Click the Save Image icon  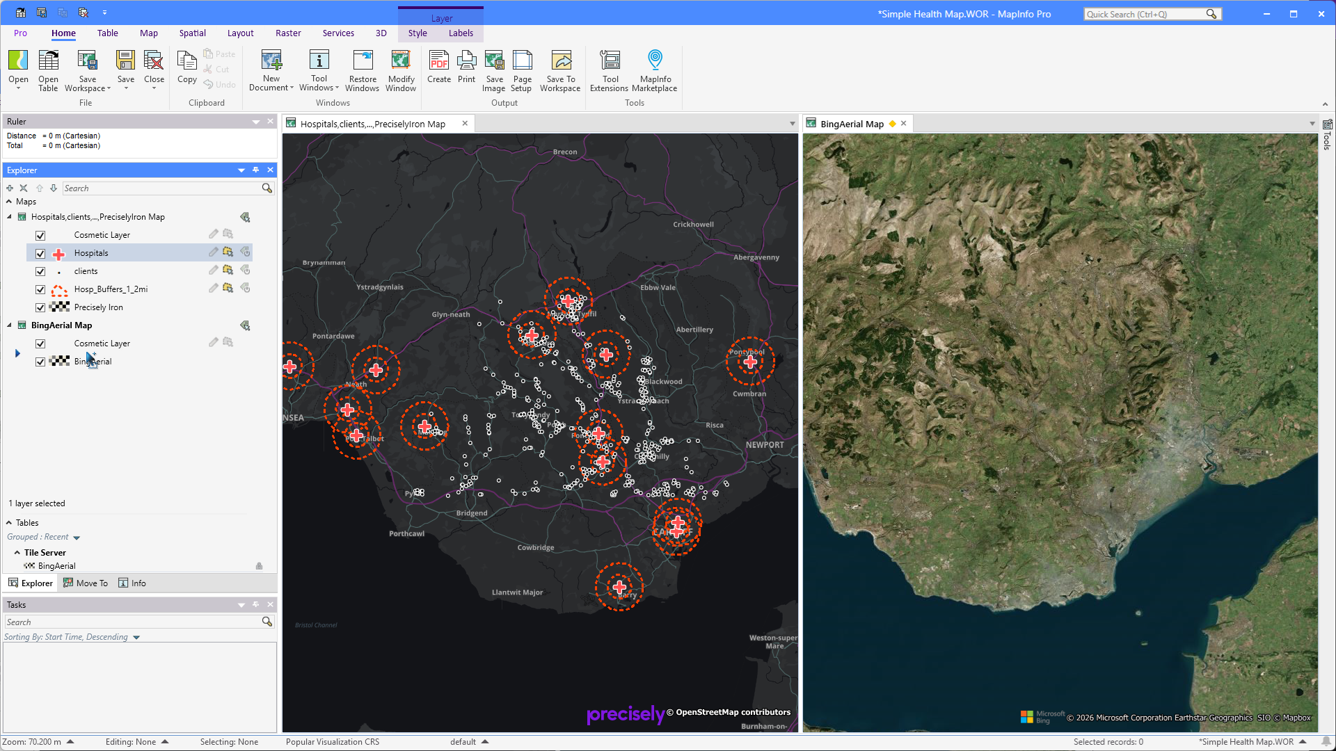pyautogui.click(x=494, y=60)
